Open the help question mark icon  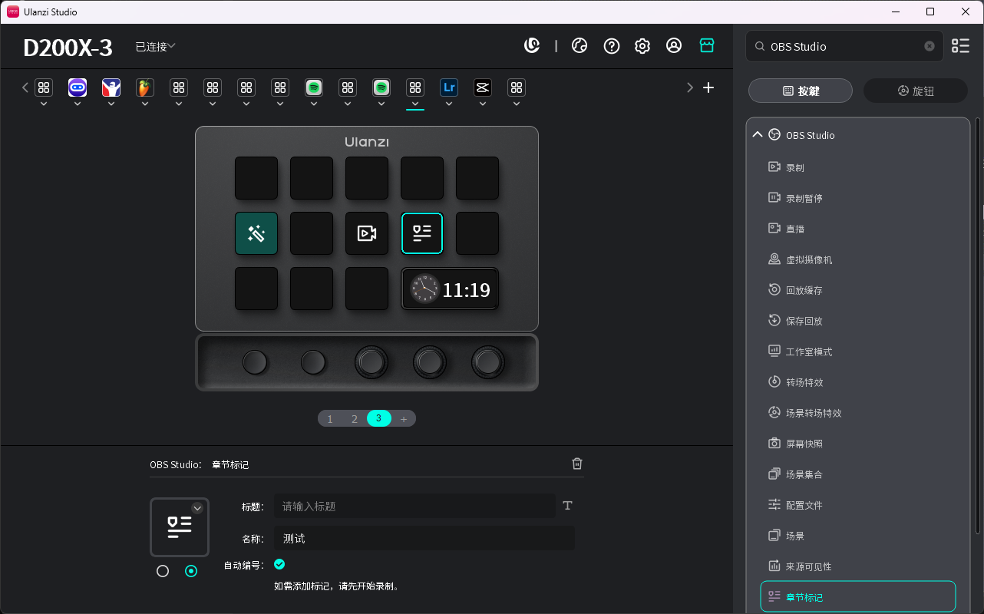click(x=611, y=45)
